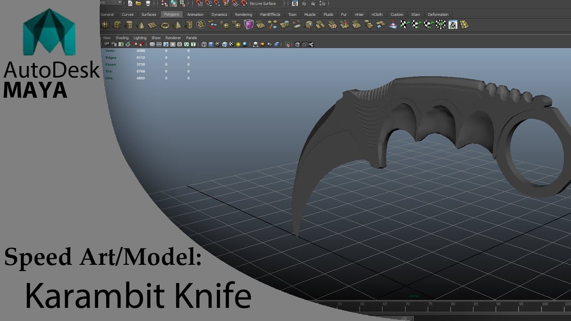Click the save scene icon
The image size is (571, 321).
point(148,3)
